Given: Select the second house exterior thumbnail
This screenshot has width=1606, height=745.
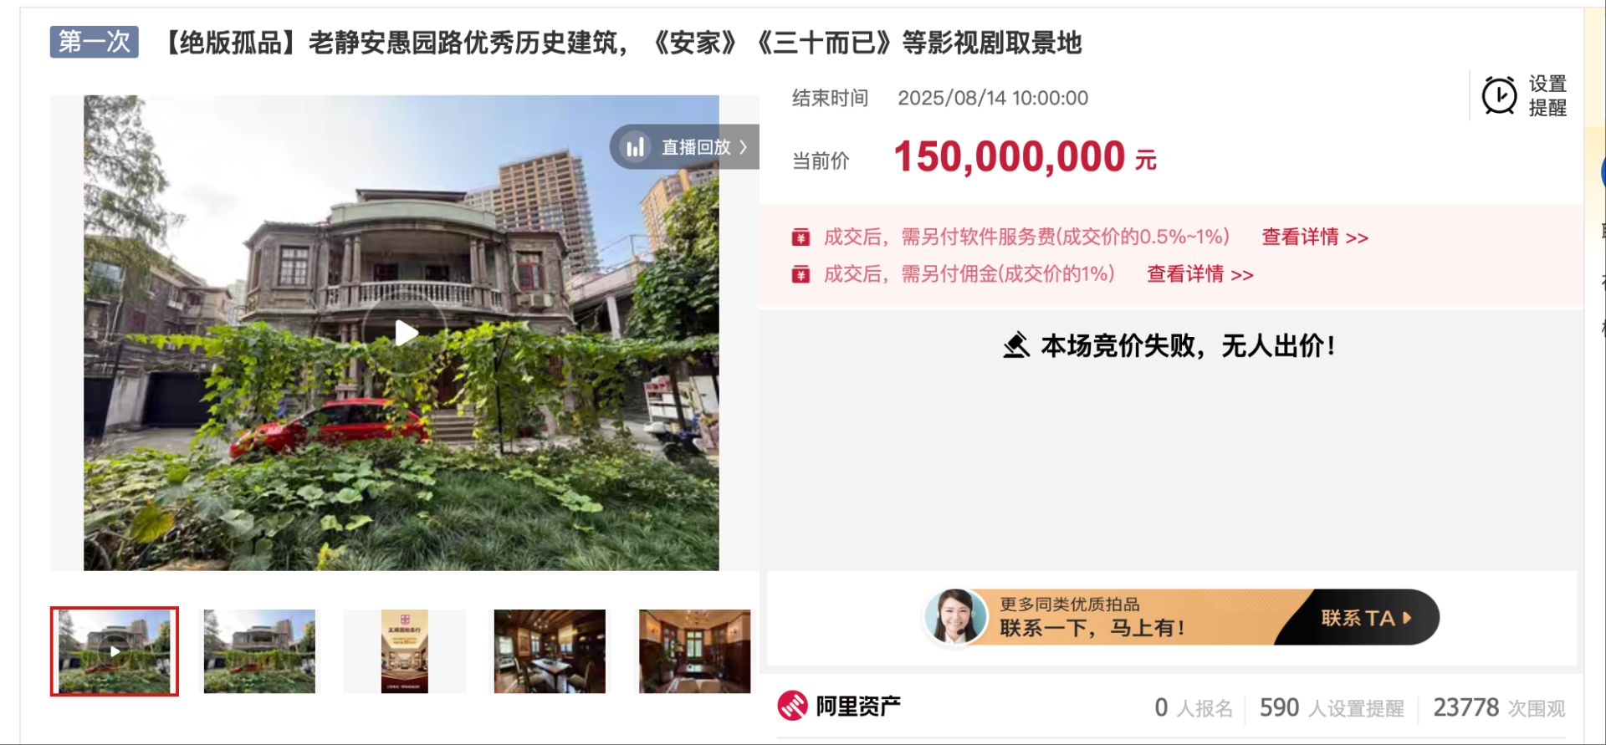Looking at the screenshot, I should click(x=259, y=651).
